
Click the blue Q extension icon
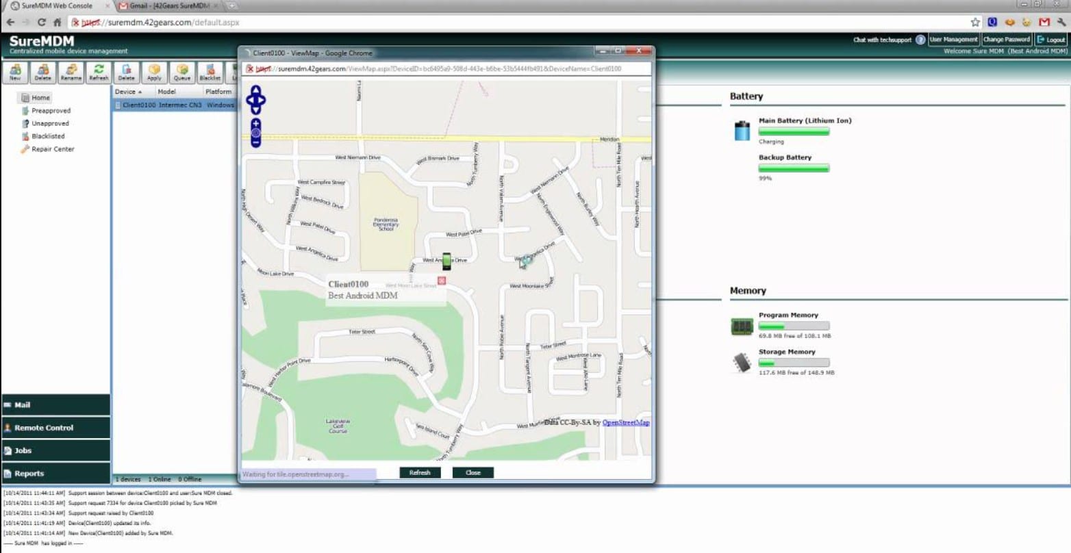tap(992, 23)
